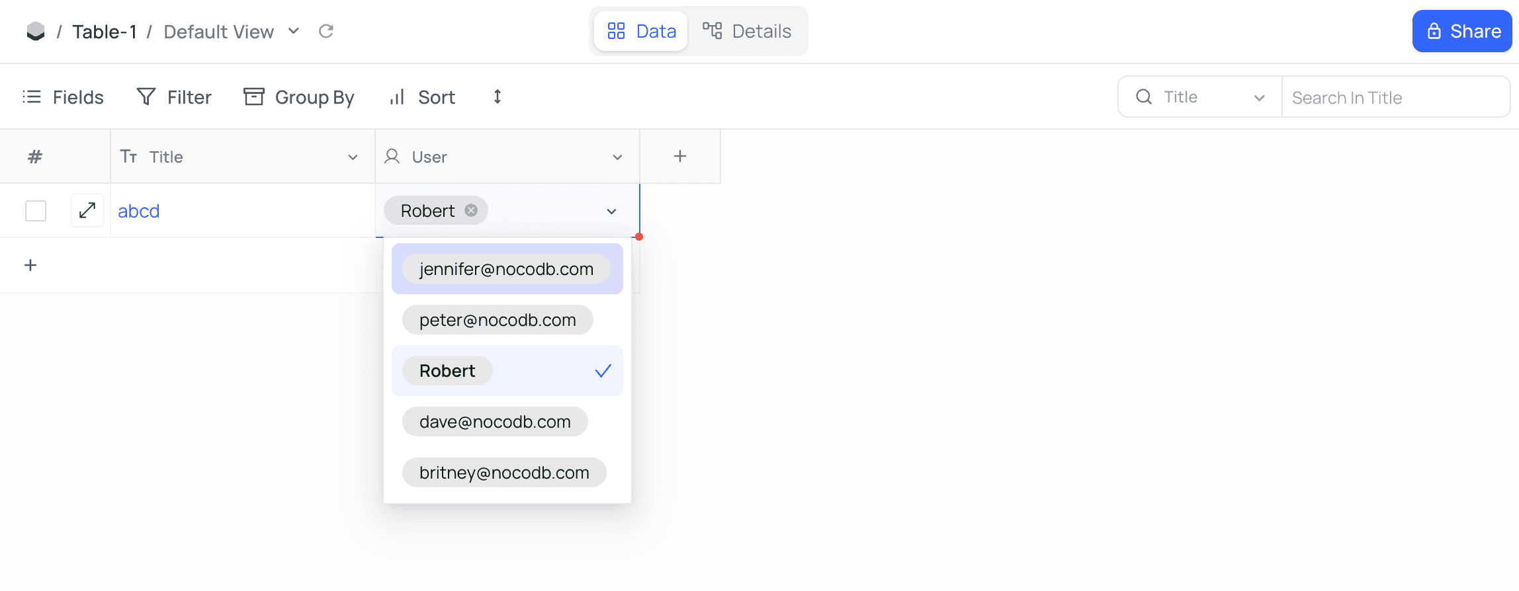Image resolution: width=1519 pixels, height=591 pixels.
Task: Click the row height adjustment icon
Action: point(498,97)
